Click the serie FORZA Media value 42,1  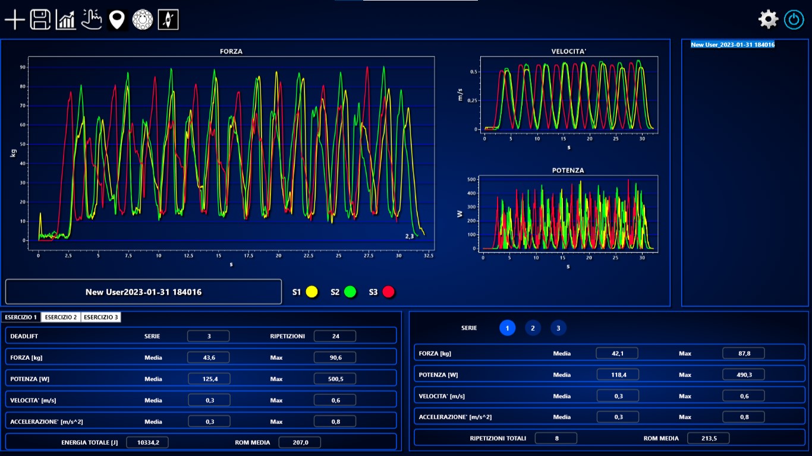[x=618, y=353]
